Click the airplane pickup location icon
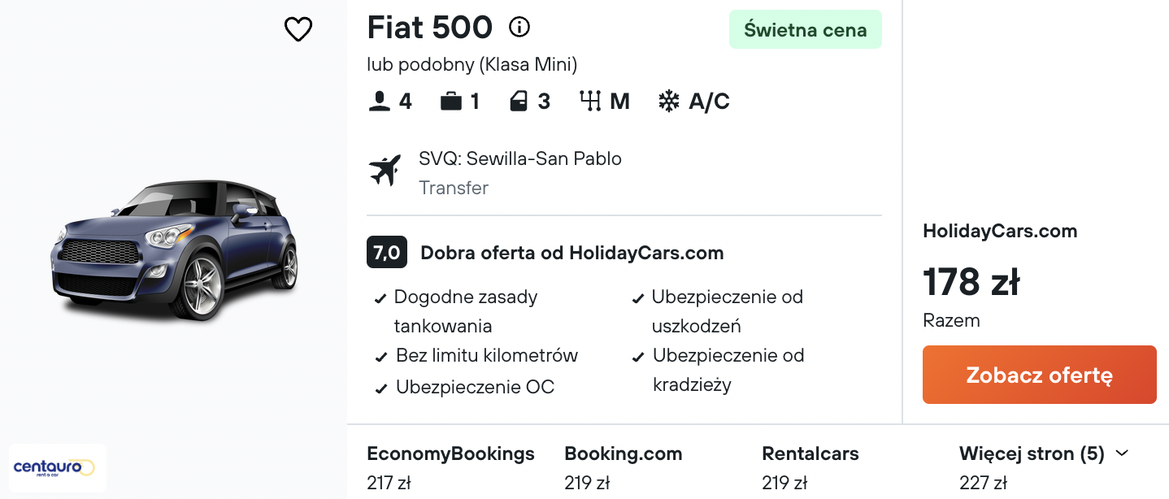The width and height of the screenshot is (1169, 499). coord(385,170)
